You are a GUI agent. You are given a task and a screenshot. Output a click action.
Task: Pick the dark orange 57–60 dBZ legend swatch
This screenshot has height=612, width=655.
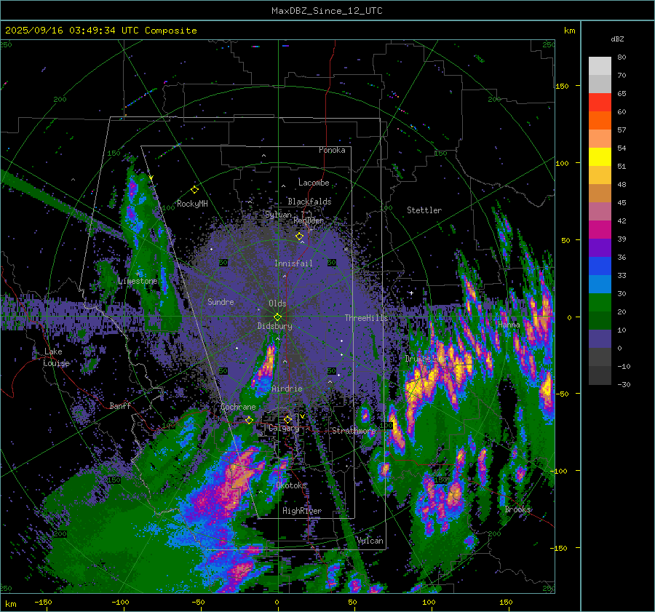600,120
